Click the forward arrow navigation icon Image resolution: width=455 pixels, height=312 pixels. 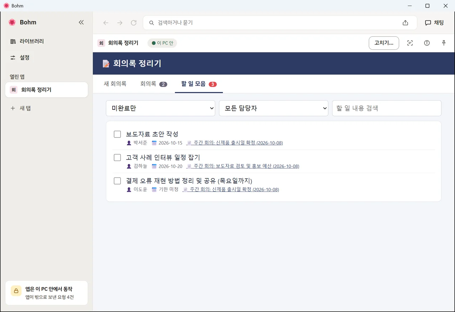120,23
